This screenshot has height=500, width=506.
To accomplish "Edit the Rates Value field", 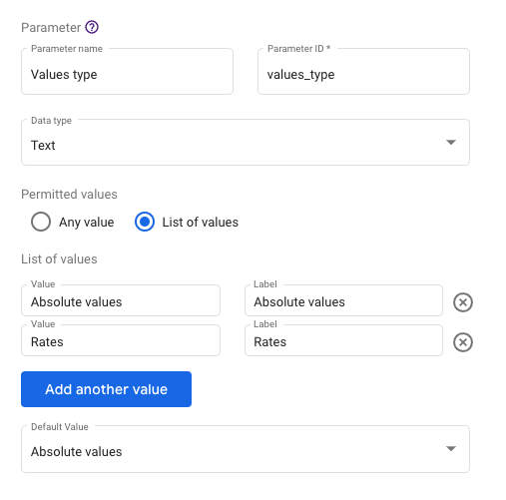I will (121, 340).
